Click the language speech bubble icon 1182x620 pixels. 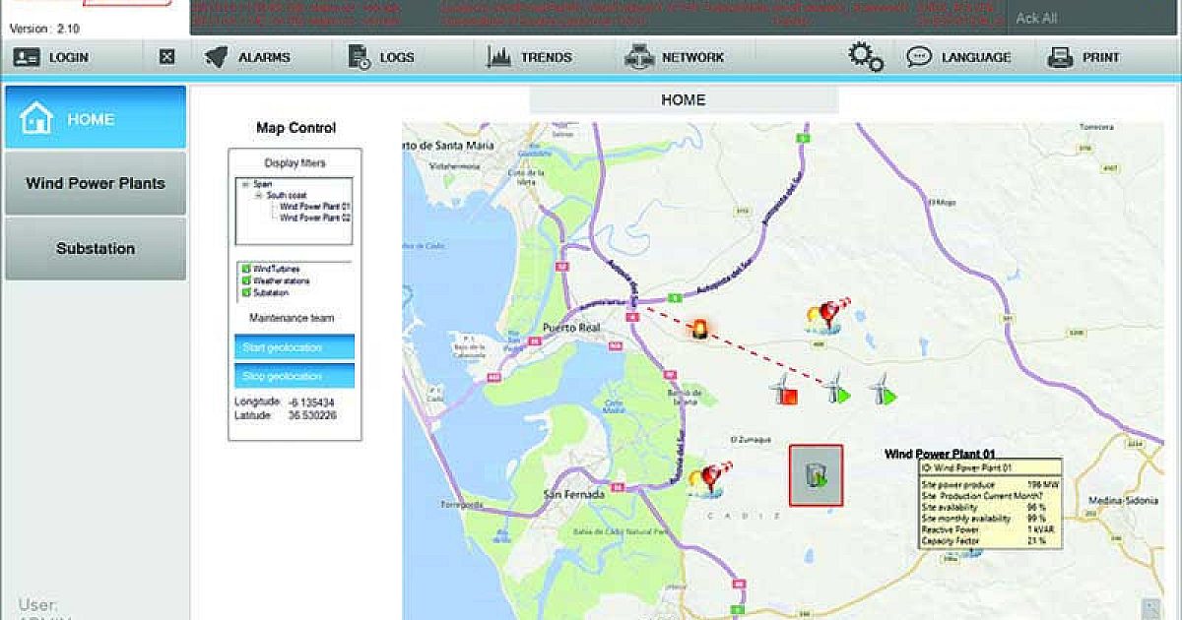pyautogui.click(x=919, y=57)
